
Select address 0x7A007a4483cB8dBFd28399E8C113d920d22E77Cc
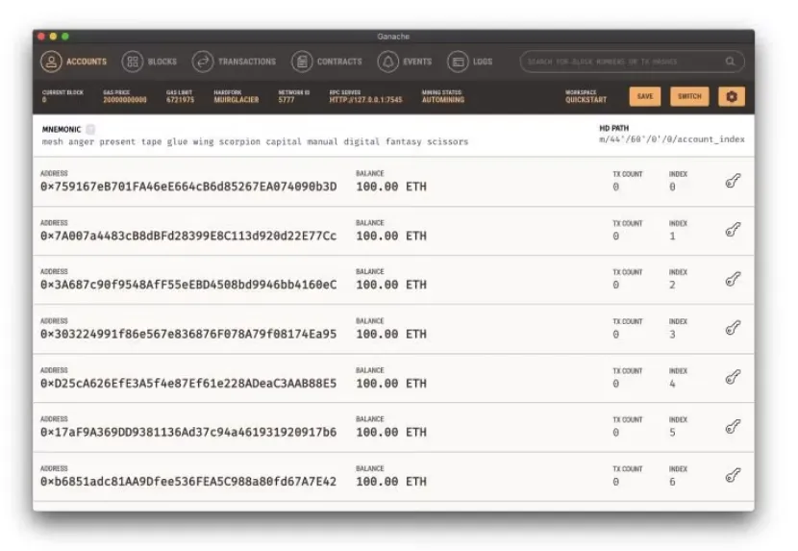pyautogui.click(x=188, y=237)
